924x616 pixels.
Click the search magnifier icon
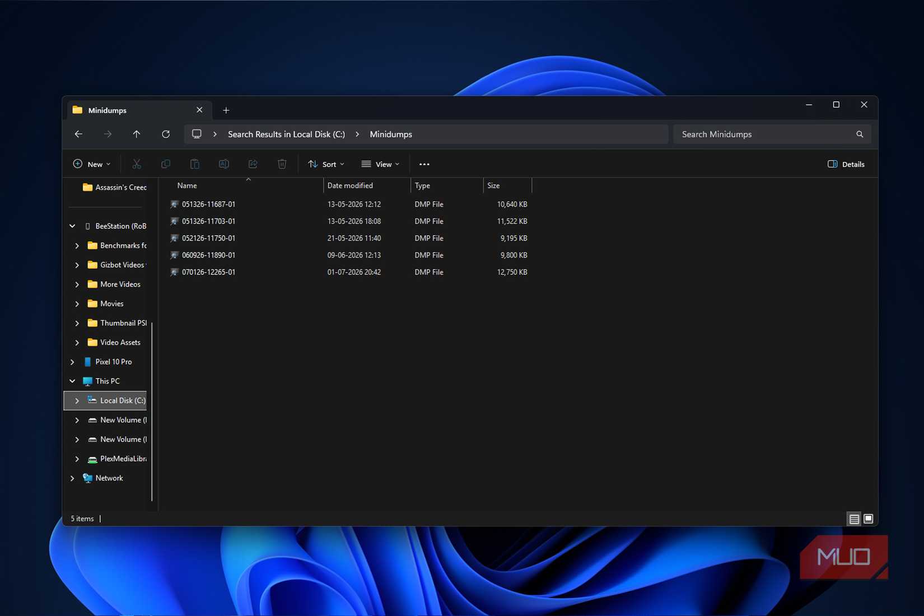pyautogui.click(x=860, y=134)
